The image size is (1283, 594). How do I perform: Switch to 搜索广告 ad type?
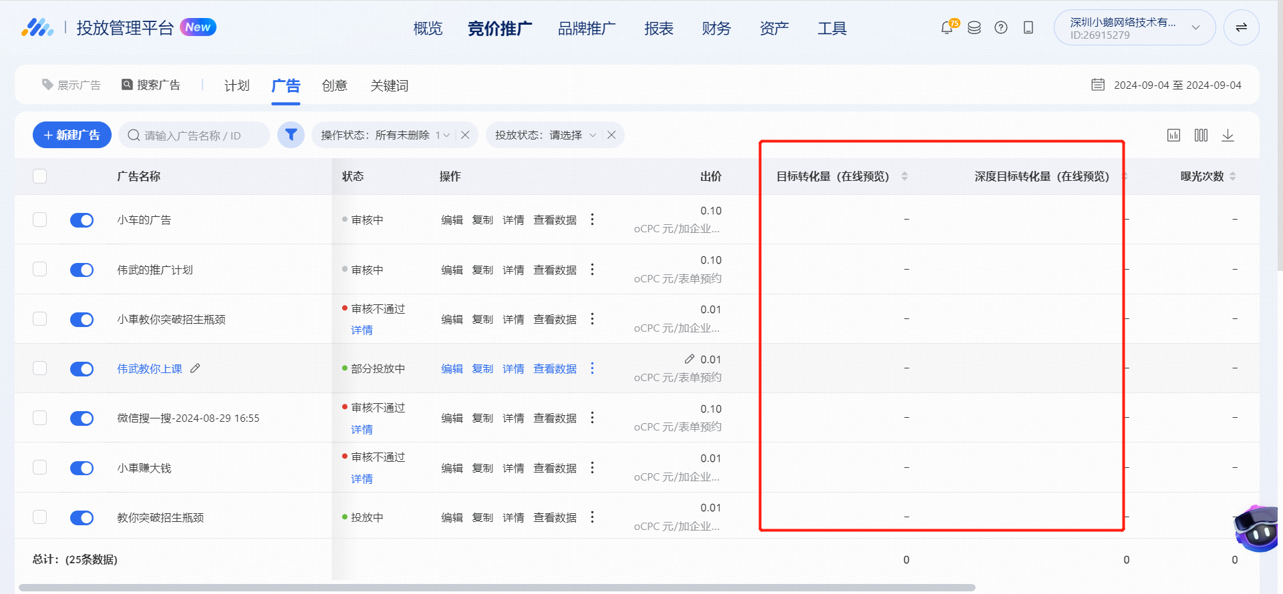click(151, 85)
